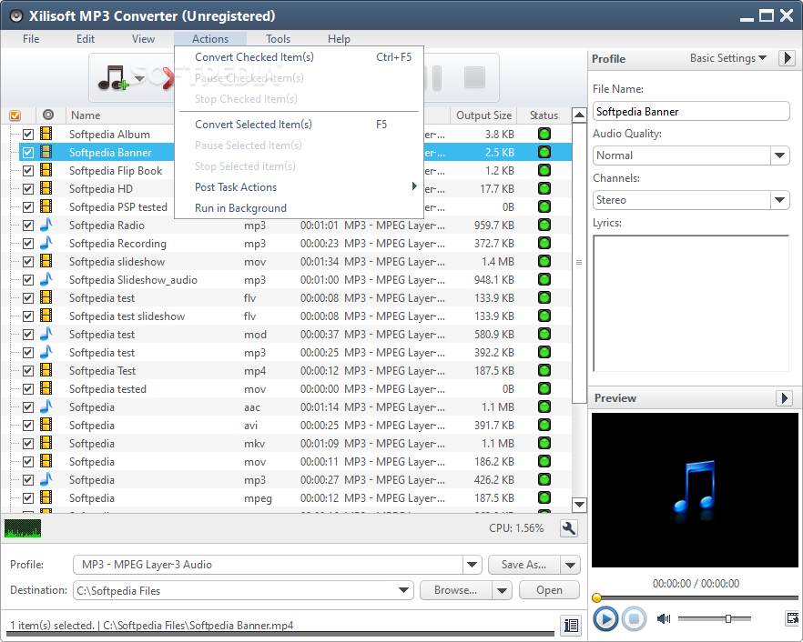
Task: Play the preview with the Play button
Action: 605,619
